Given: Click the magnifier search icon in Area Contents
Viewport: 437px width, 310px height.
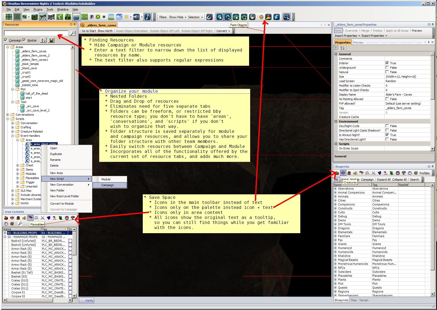Looking at the screenshot, I should point(20,224).
